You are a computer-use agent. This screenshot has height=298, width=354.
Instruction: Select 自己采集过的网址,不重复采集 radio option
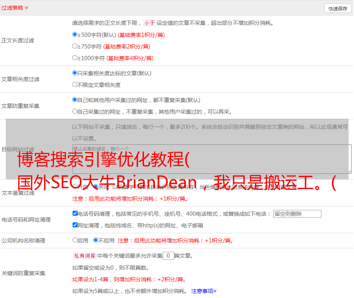[75, 111]
